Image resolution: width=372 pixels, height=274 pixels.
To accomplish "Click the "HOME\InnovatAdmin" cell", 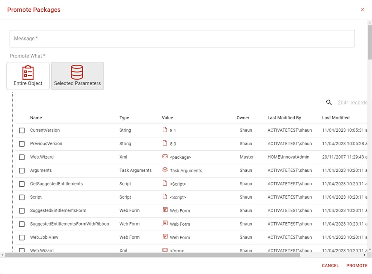I will 288,157.
